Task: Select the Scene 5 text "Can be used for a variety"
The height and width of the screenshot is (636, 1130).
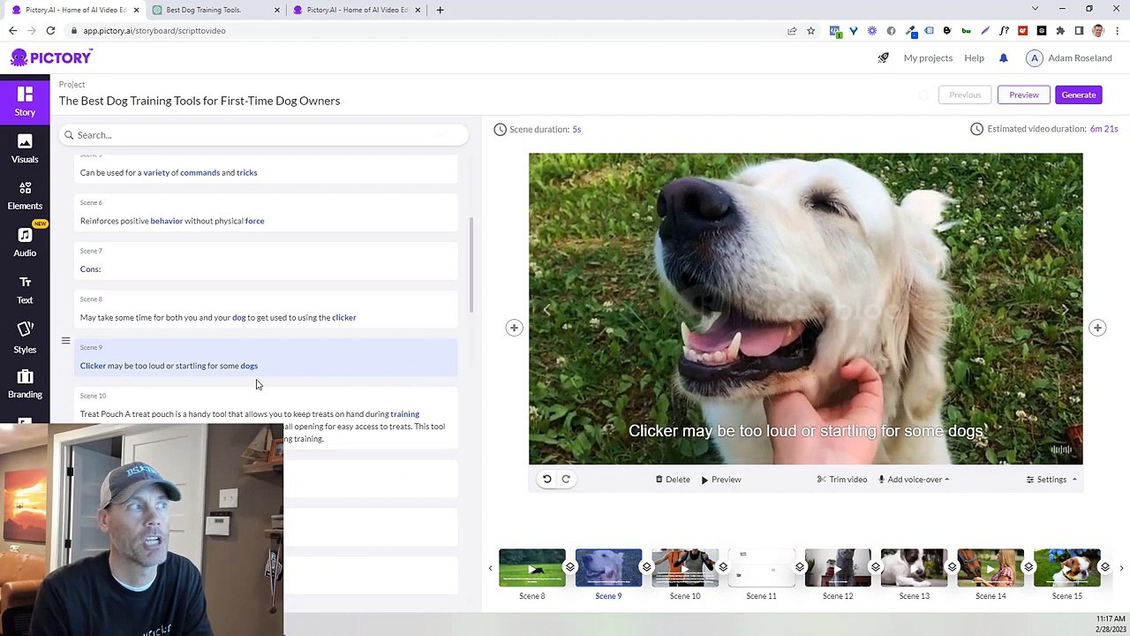Action: point(124,173)
